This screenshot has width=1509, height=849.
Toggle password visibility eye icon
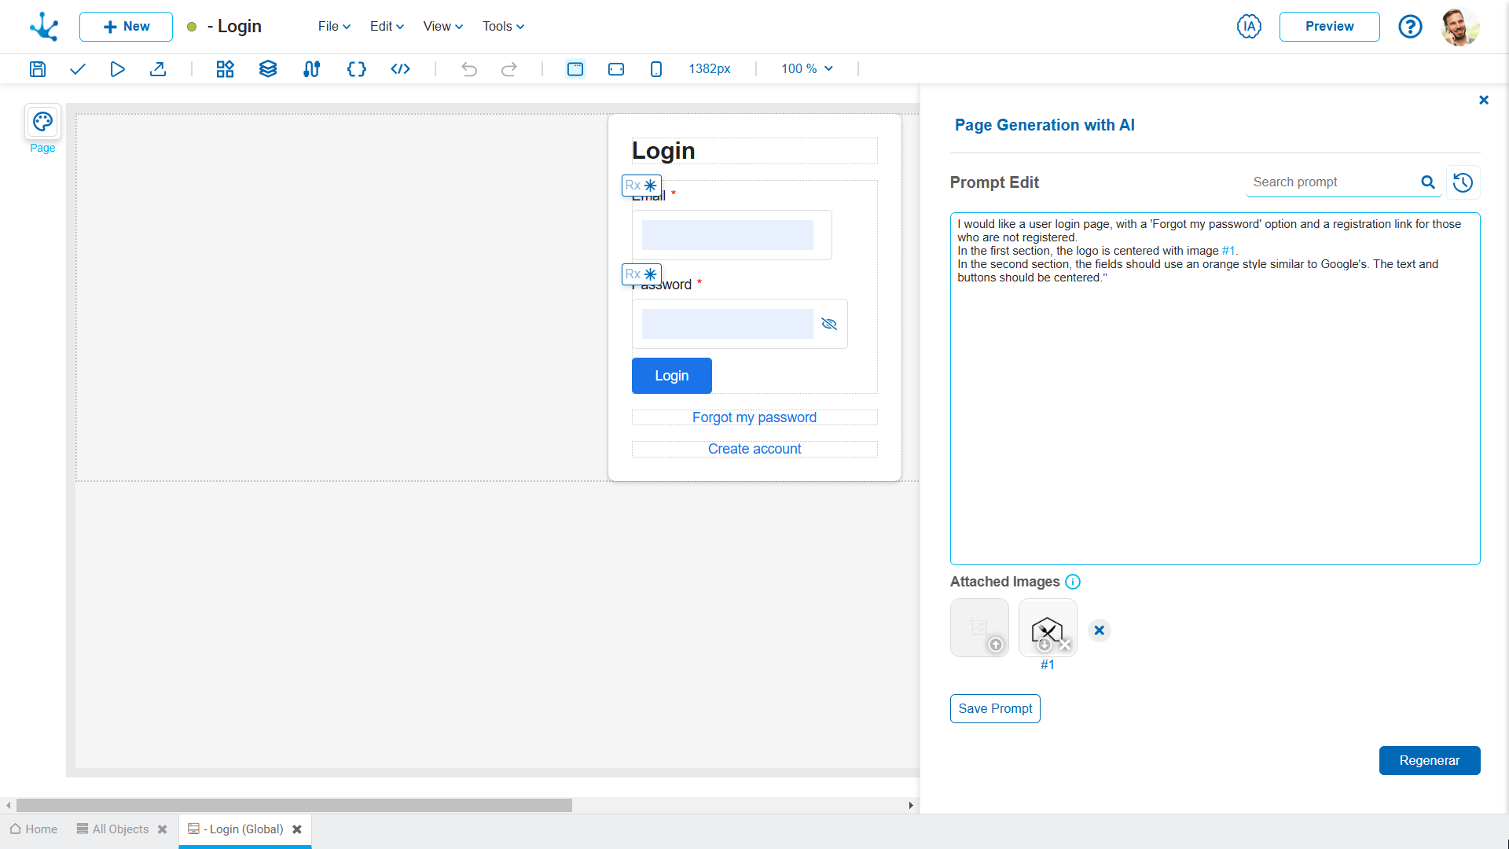tap(829, 324)
